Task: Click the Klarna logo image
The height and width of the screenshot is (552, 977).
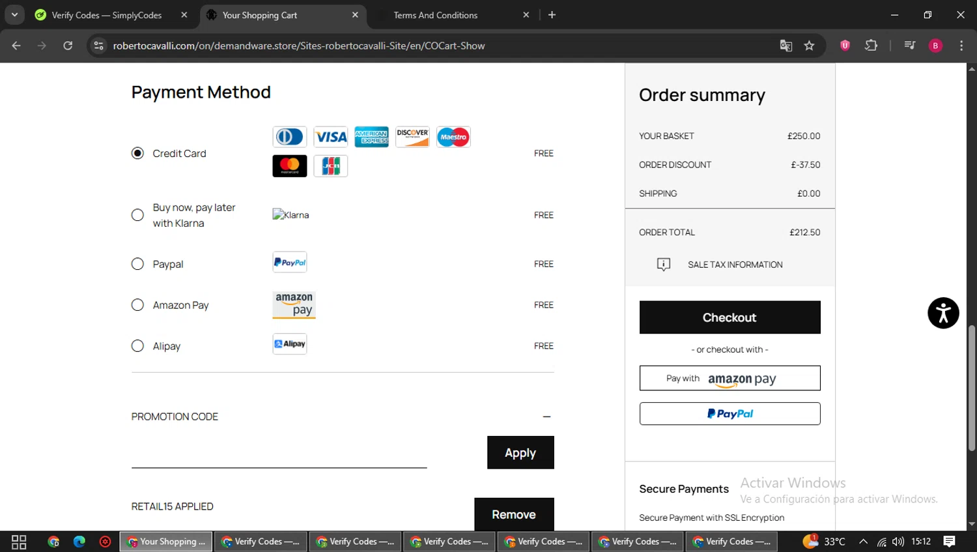Action: [x=291, y=214]
